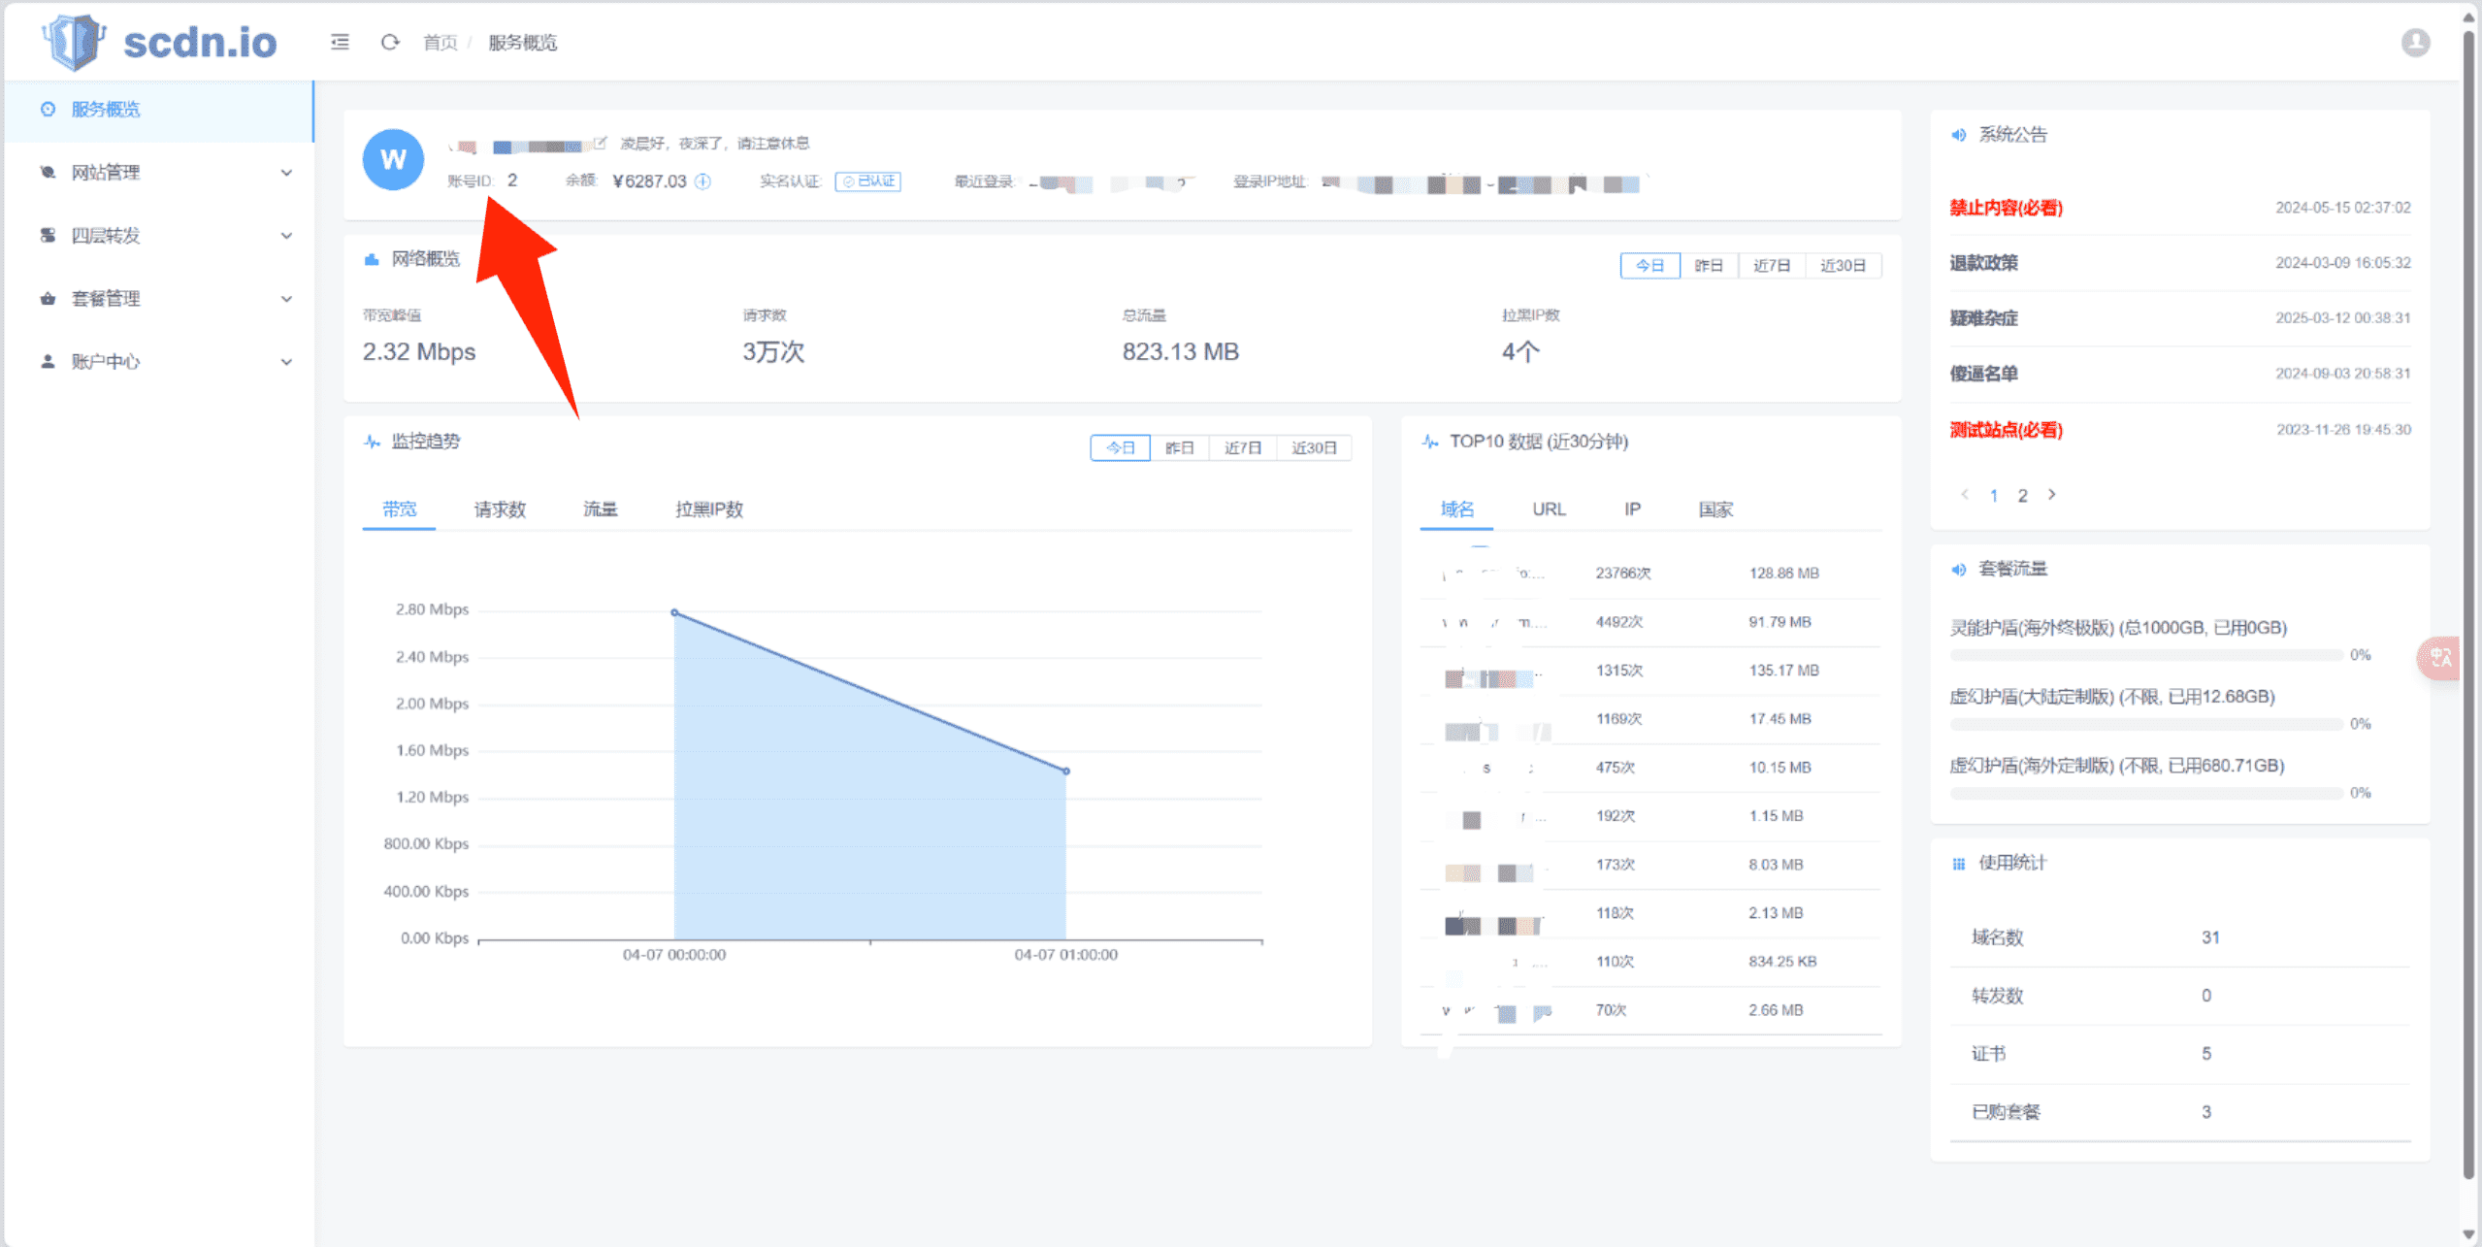Click the balance info icon
This screenshot has width=2482, height=1247.
(702, 181)
